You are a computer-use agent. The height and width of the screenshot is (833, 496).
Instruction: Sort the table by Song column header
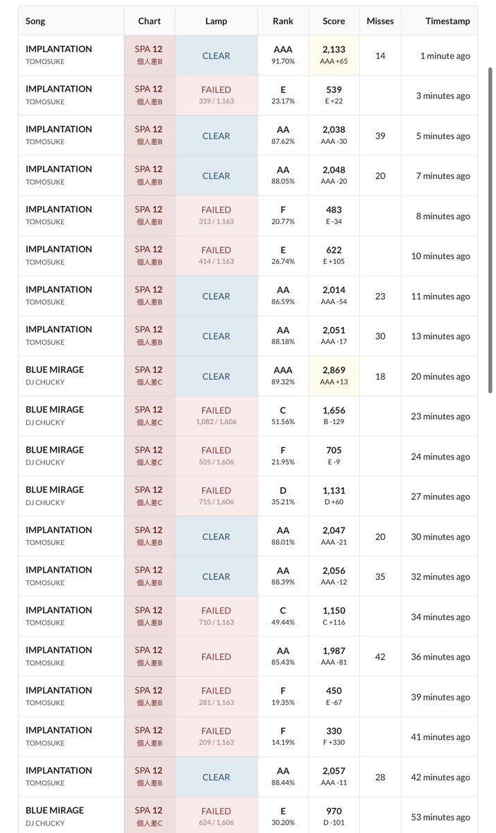[35, 21]
